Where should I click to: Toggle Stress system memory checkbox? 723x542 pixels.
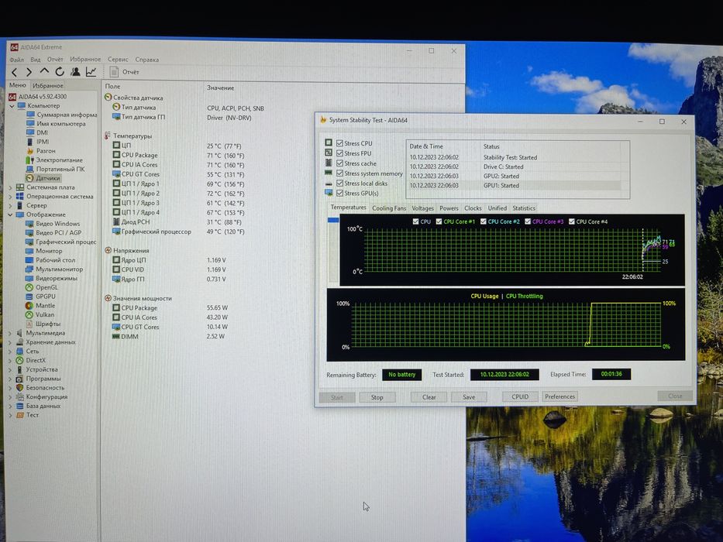pyautogui.click(x=340, y=173)
